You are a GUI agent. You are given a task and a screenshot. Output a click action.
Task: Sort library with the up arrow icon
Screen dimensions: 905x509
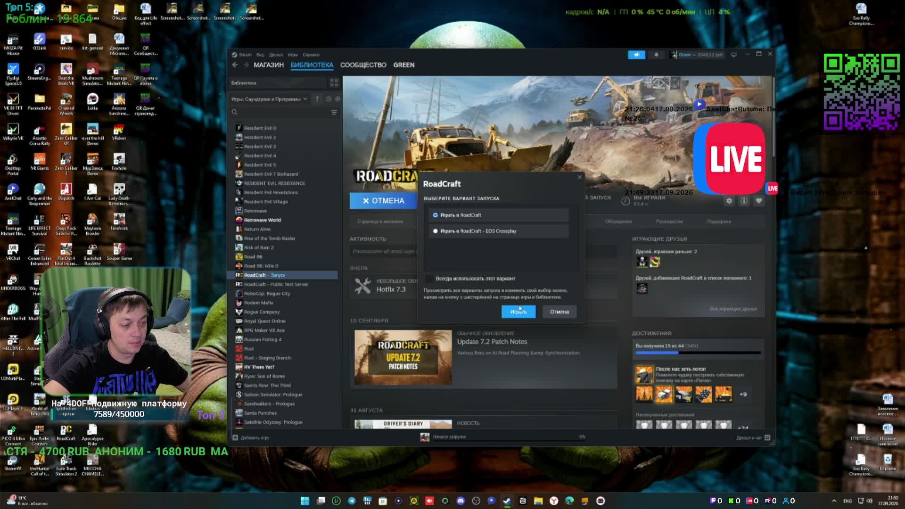(x=317, y=99)
